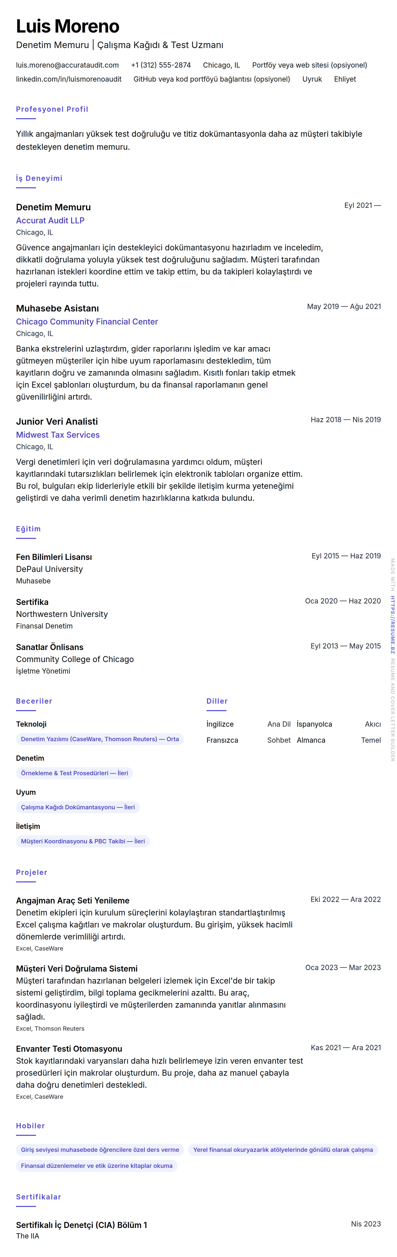Screen dimensions: 397x1257
Task: Open the resume.bz watermark link
Action: (392, 624)
